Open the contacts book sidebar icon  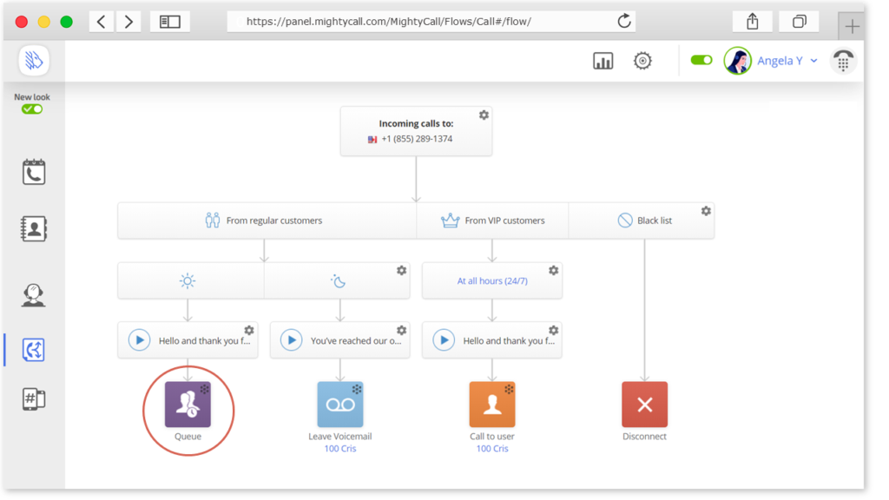coord(34,228)
